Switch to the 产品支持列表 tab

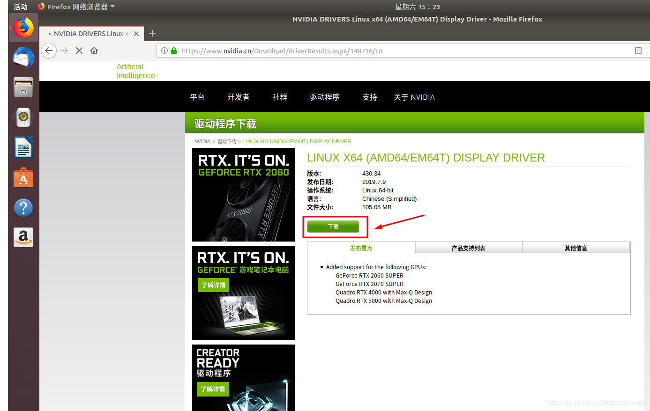coord(469,248)
